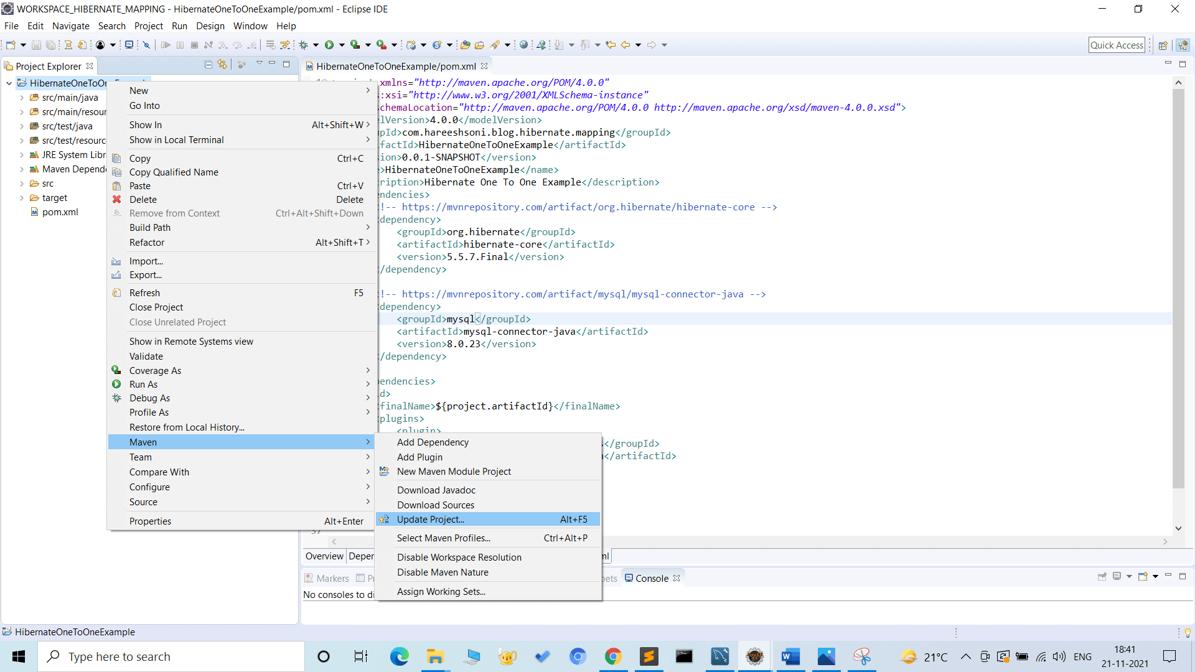Click the Open Type toolbar icon

coord(465,45)
